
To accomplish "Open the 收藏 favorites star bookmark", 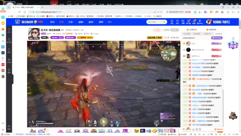I will [x=10, y=16].
